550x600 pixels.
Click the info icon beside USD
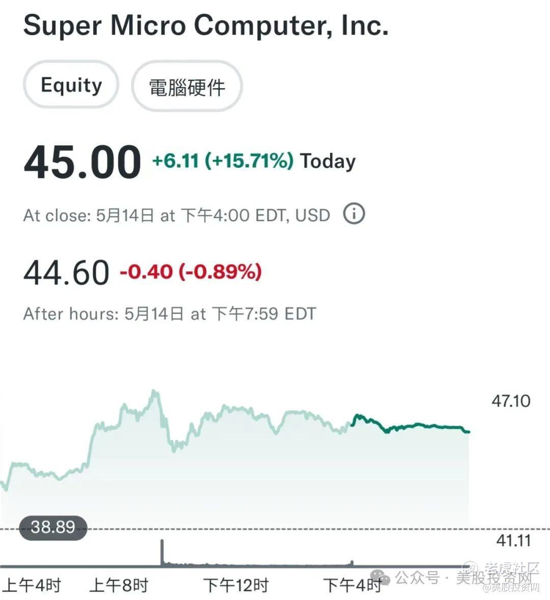click(354, 214)
